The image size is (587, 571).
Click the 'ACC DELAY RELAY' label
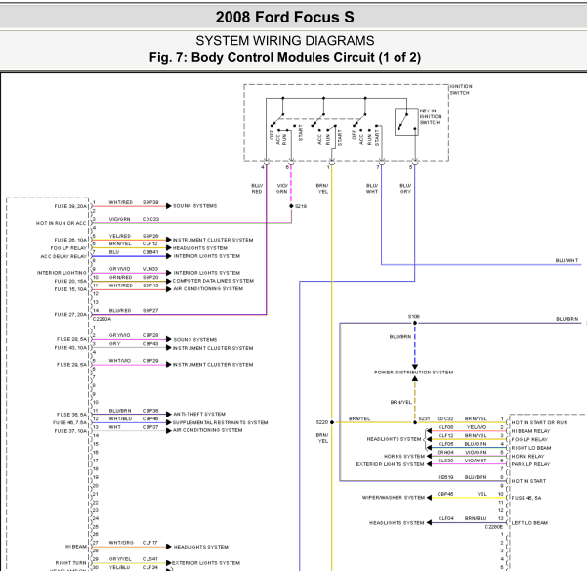[x=63, y=256]
